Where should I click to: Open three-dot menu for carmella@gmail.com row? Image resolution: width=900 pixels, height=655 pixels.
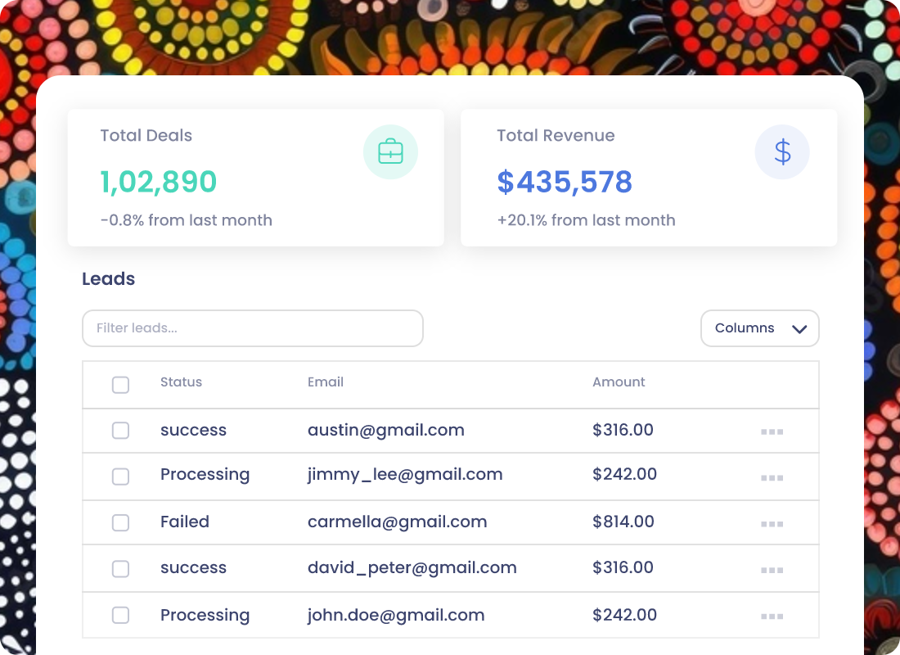[x=772, y=523]
